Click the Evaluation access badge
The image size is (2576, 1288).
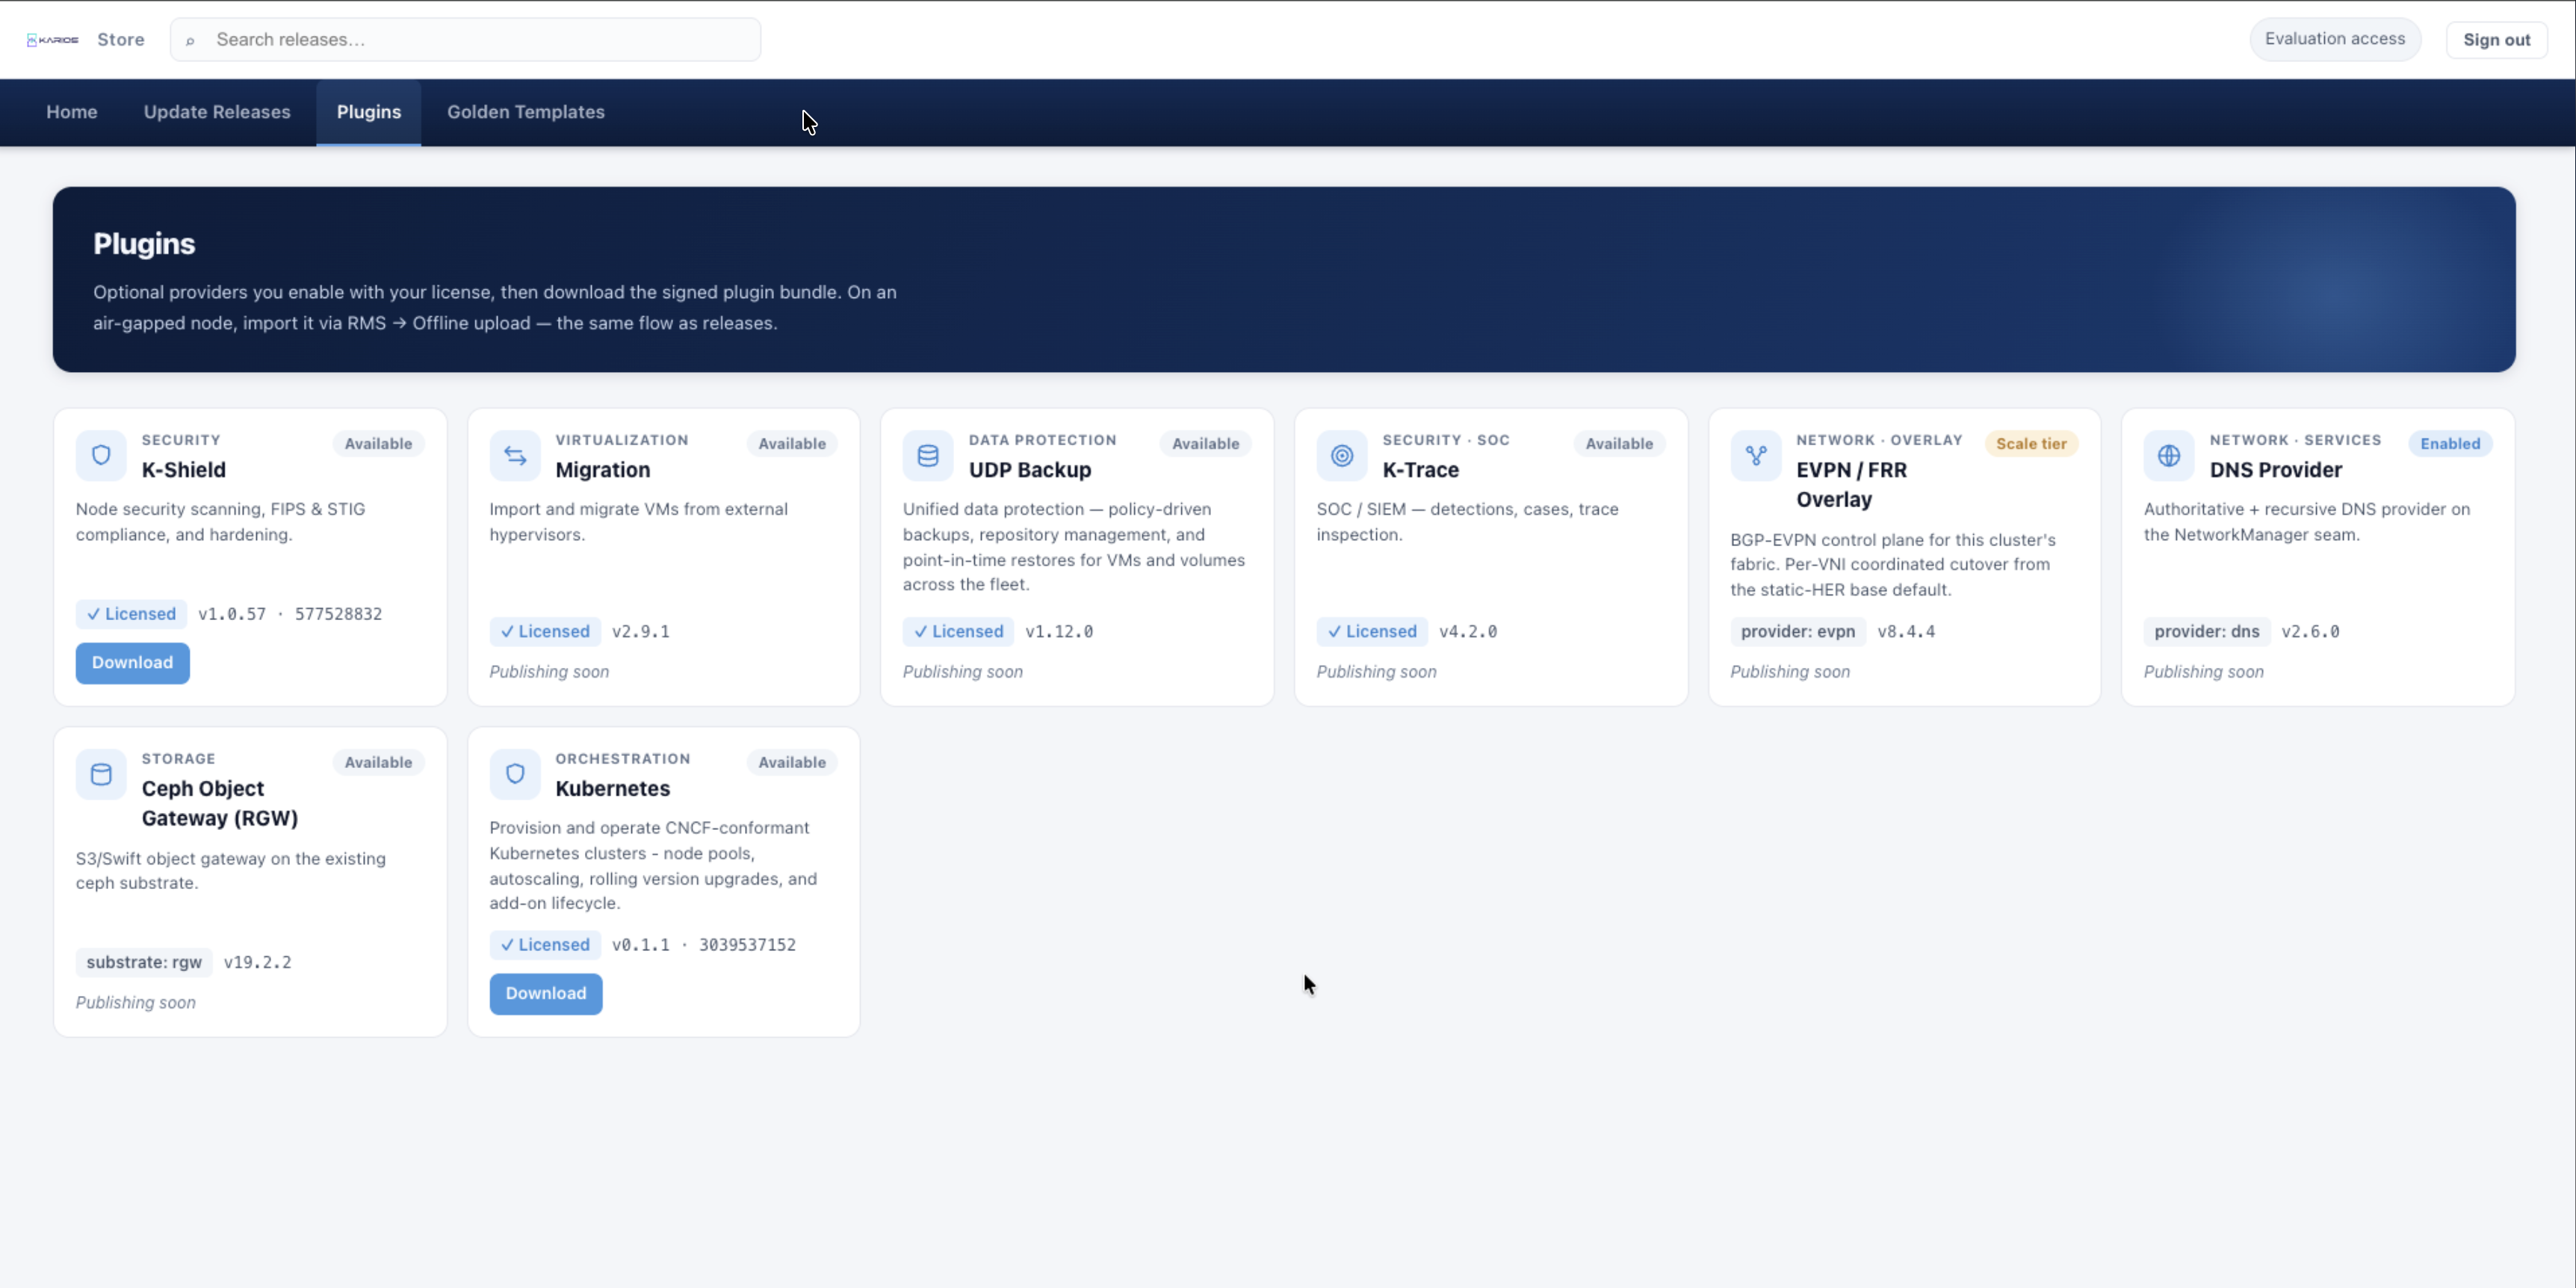pos(2335,39)
